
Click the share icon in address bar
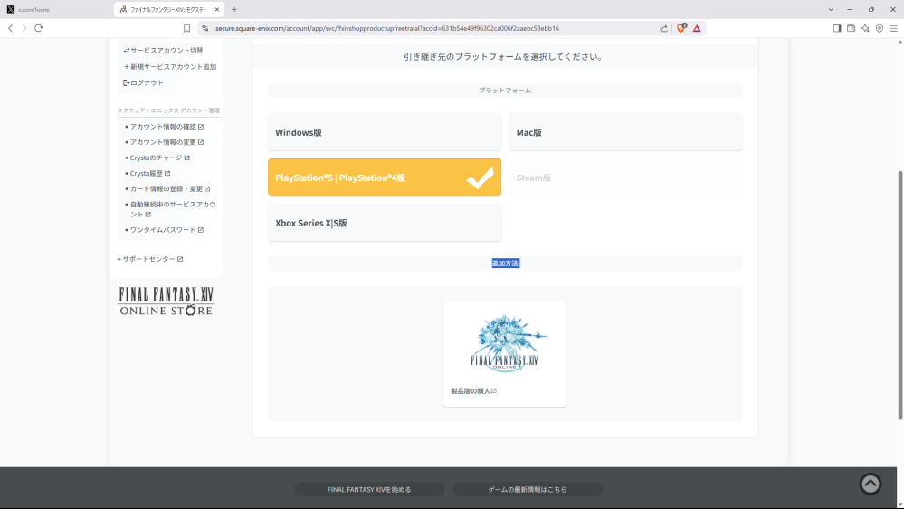tap(664, 28)
